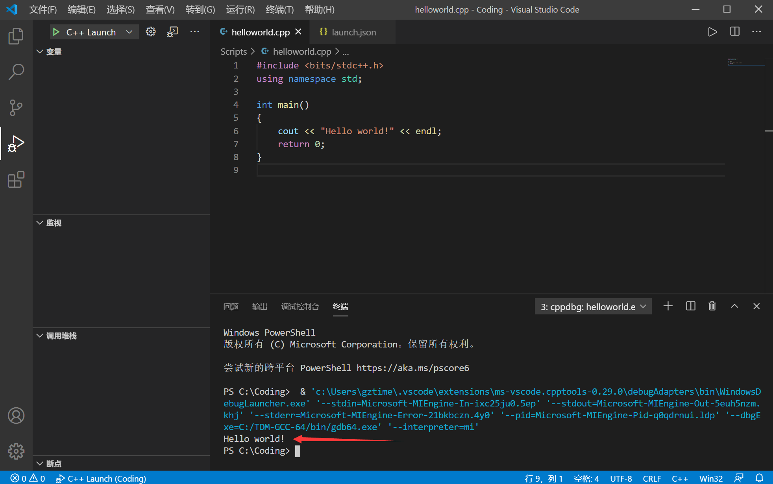Create new terminal with plus icon
Screen dimensions: 773x484
(668, 306)
